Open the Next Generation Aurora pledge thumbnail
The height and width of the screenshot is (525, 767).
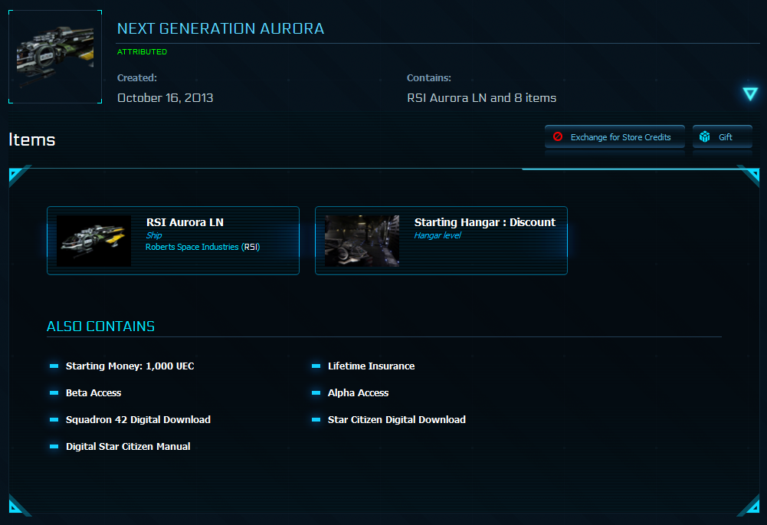pyautogui.click(x=55, y=57)
